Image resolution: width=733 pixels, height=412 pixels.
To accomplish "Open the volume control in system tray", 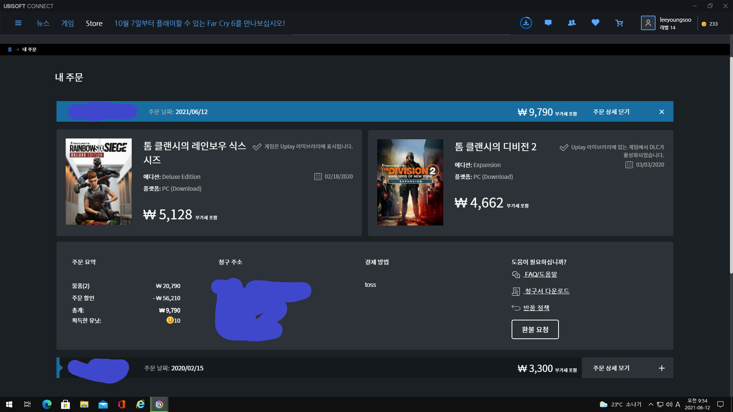I will (x=669, y=404).
